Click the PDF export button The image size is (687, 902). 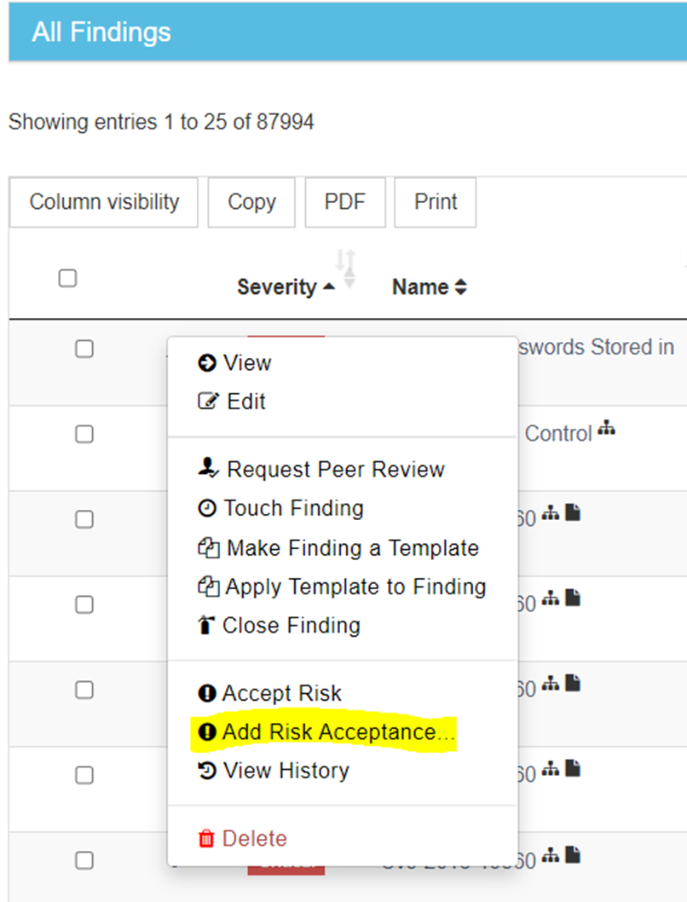tap(344, 202)
